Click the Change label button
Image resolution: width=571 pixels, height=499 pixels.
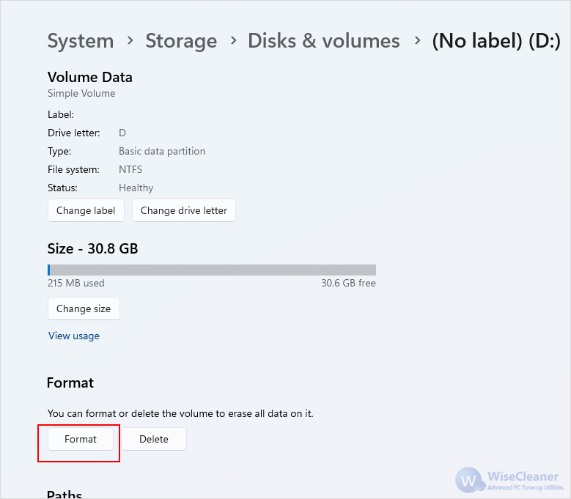[x=86, y=210]
